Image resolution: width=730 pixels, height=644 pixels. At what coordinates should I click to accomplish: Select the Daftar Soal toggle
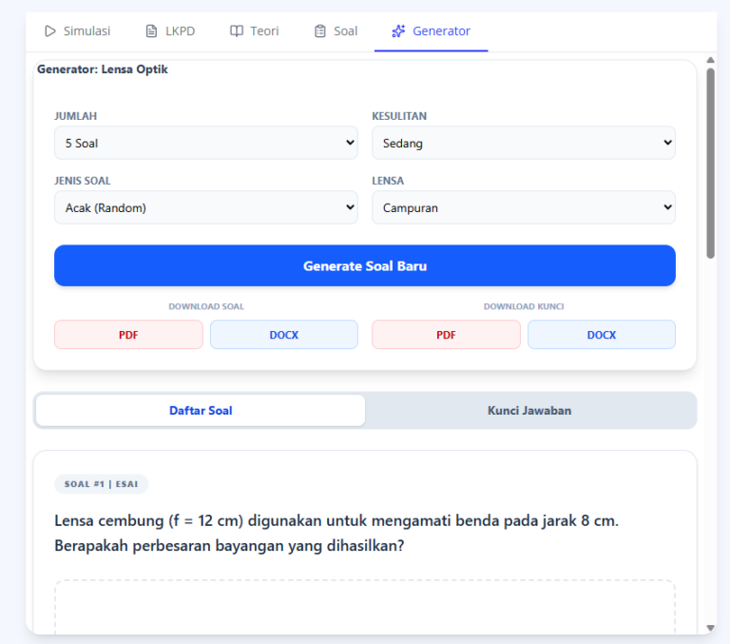pos(201,411)
